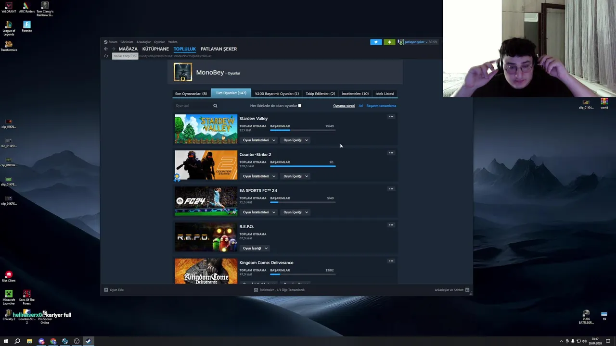This screenshot has width=616, height=346.
Task: Open the Counter-Strike 2 game banner
Action: tap(206, 165)
